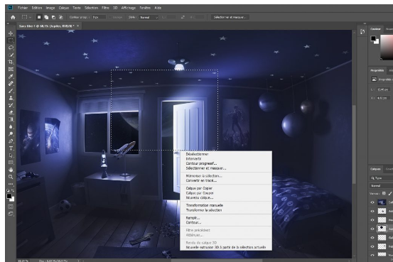The width and height of the screenshot is (393, 262).
Task: Open the layer filter Type dropdown
Action: pyautogui.click(x=381, y=178)
